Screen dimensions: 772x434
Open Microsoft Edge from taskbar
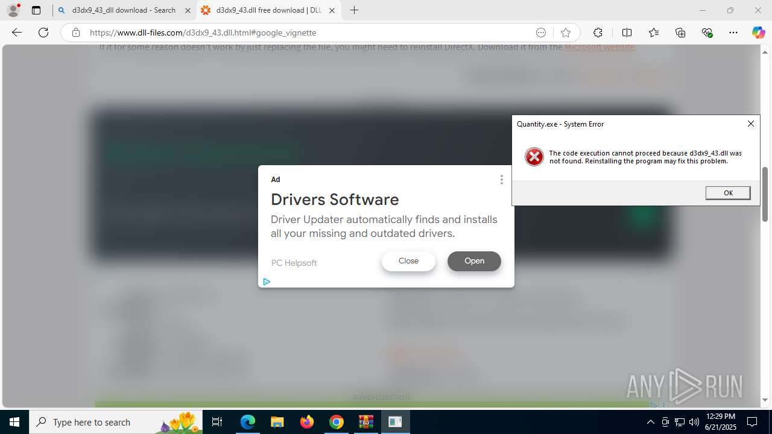(x=248, y=422)
